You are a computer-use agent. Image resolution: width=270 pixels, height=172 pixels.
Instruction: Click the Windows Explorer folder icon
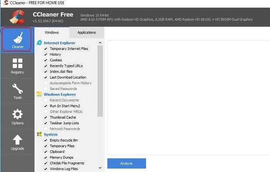click(x=39, y=94)
